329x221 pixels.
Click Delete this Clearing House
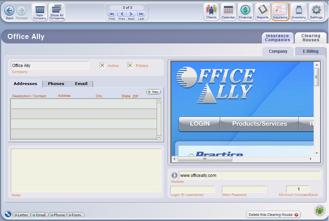point(273,215)
